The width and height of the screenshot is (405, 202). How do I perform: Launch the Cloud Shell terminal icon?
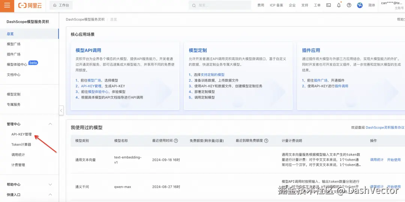(328, 5)
